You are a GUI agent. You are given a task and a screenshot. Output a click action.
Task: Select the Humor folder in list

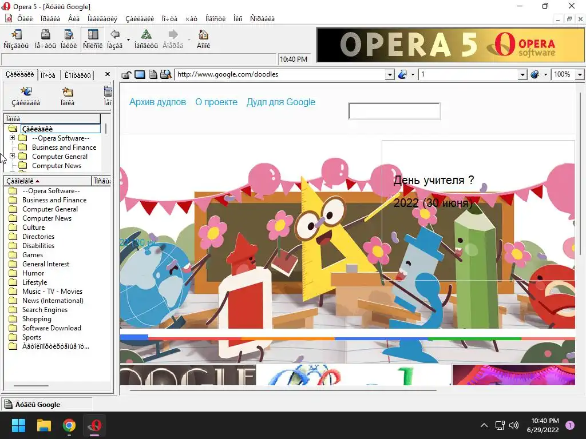[33, 273]
